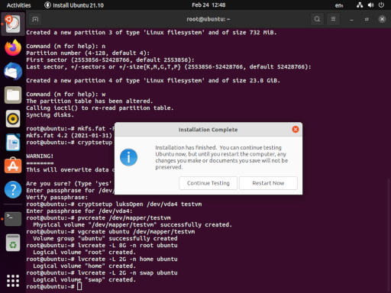Open Install Ubuntu 21.10 app menu
The width and height of the screenshot is (391, 293).
click(x=74, y=5)
